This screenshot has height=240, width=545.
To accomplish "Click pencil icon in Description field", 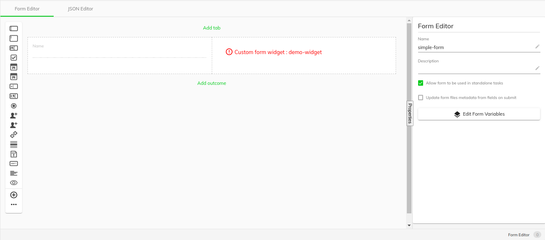I will tap(537, 68).
